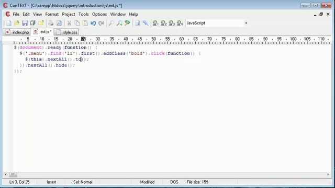Screen dimensions: 335x188
Task: Click 'addClass' in the second code line
Action: click(114, 53)
